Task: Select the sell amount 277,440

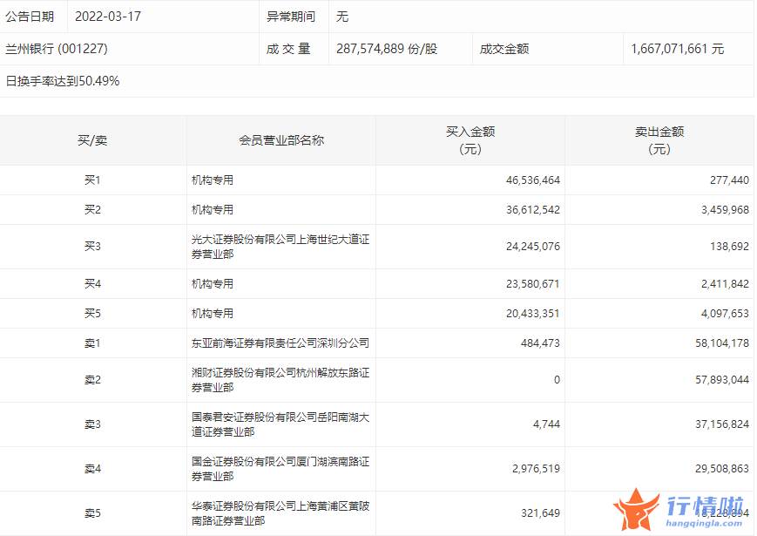Action: [729, 180]
